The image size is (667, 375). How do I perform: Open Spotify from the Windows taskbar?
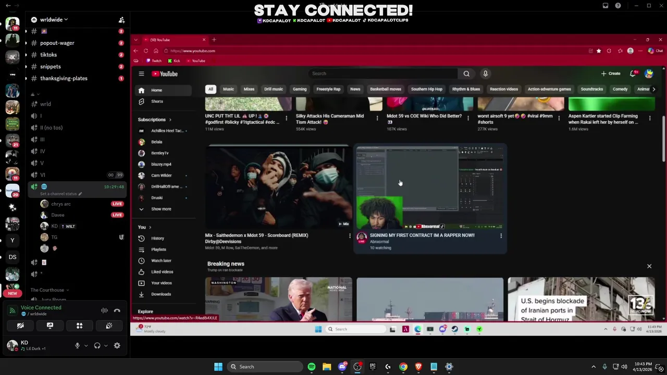[x=312, y=367]
